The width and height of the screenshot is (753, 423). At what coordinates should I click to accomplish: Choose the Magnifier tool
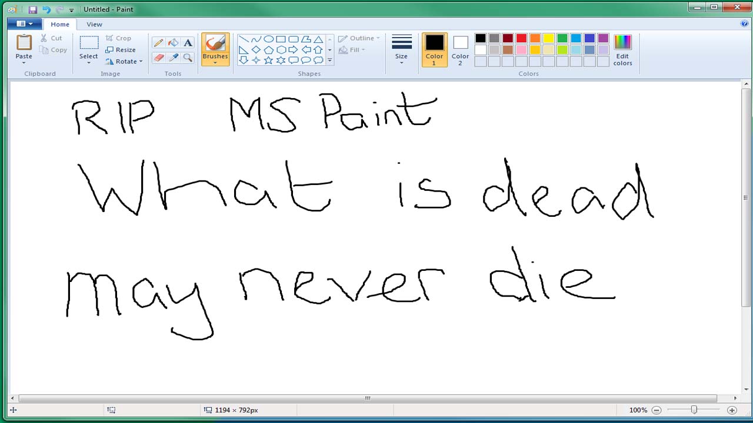pyautogui.click(x=186, y=57)
